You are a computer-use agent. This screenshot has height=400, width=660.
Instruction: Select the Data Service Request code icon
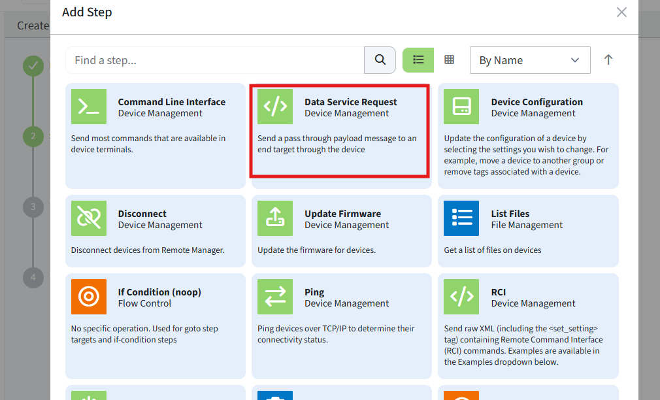tap(275, 107)
